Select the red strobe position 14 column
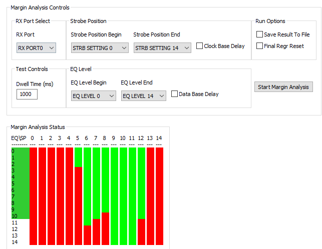The image size is (322, 249). coord(160,196)
